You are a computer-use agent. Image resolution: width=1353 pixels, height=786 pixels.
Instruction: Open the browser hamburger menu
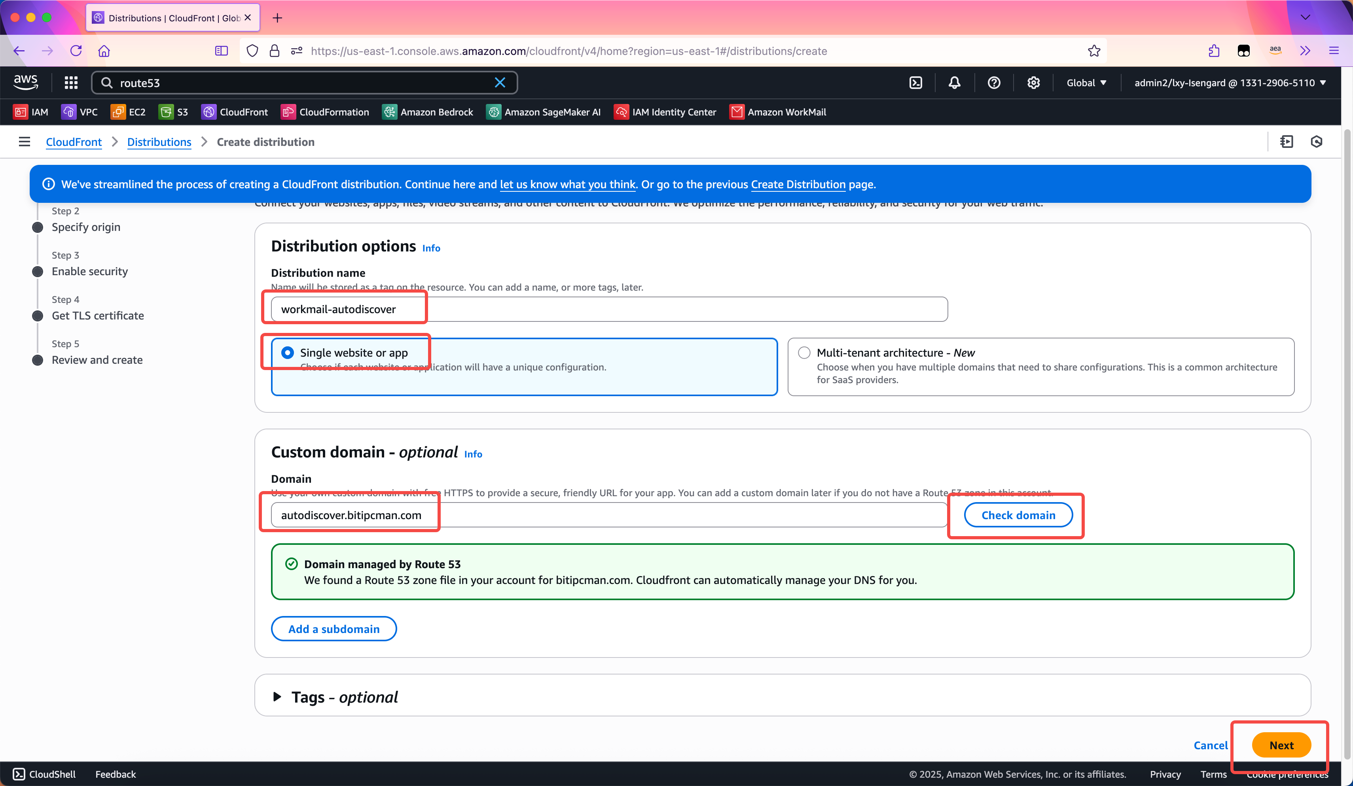[1334, 51]
